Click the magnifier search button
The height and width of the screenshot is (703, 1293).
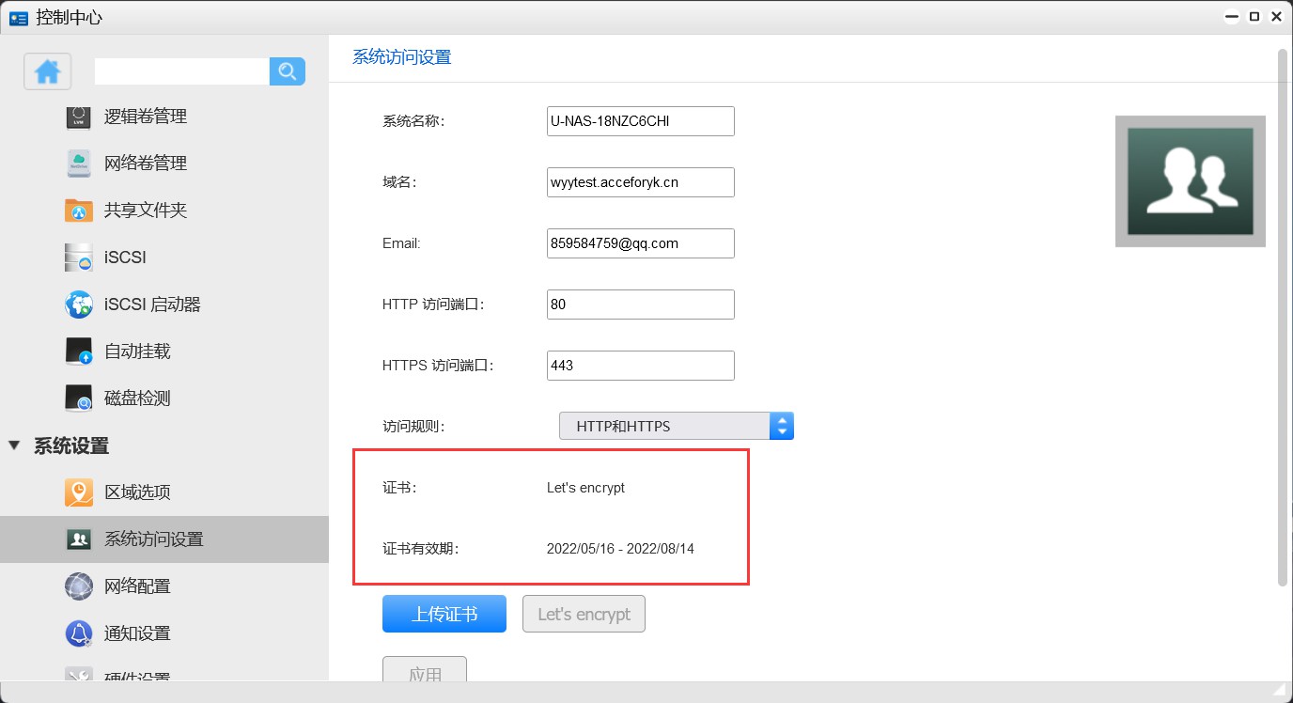coord(288,71)
